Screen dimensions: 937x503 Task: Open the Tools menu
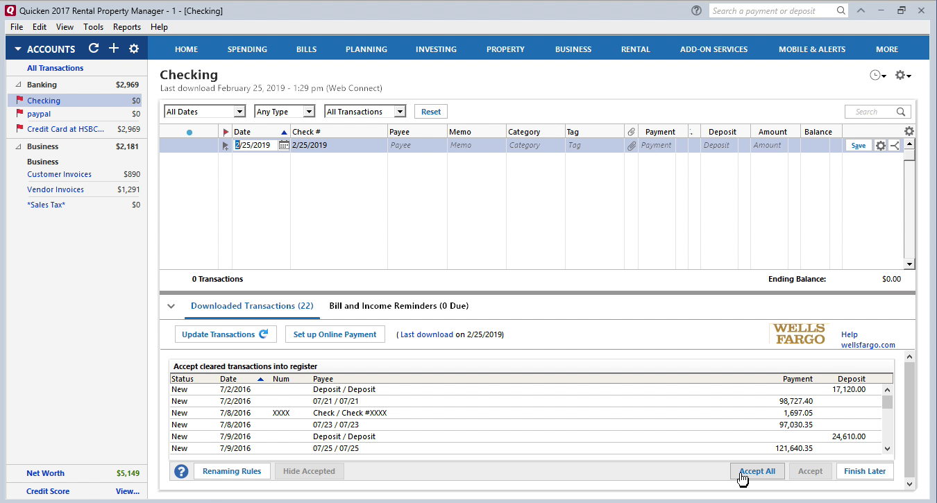pyautogui.click(x=93, y=27)
